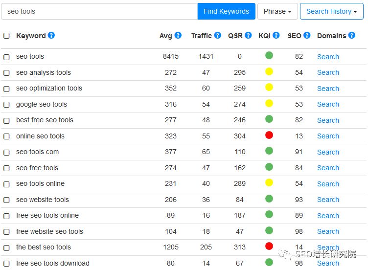368x270 pixels.
Task: Check the box for seo analysis tools
Action: click(6, 73)
